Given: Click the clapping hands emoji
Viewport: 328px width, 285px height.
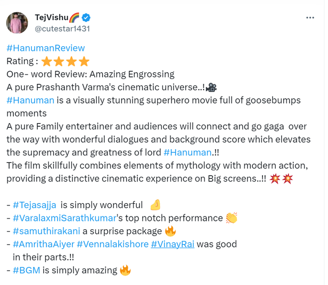Looking at the screenshot, I should coord(231,218).
